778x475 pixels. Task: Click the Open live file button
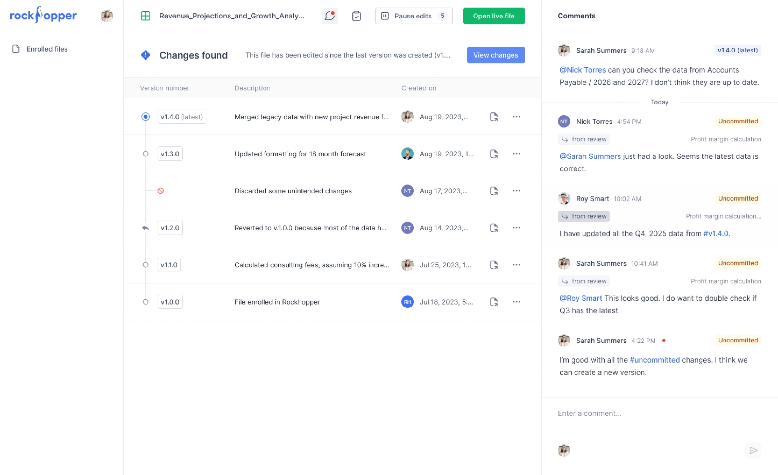click(493, 16)
